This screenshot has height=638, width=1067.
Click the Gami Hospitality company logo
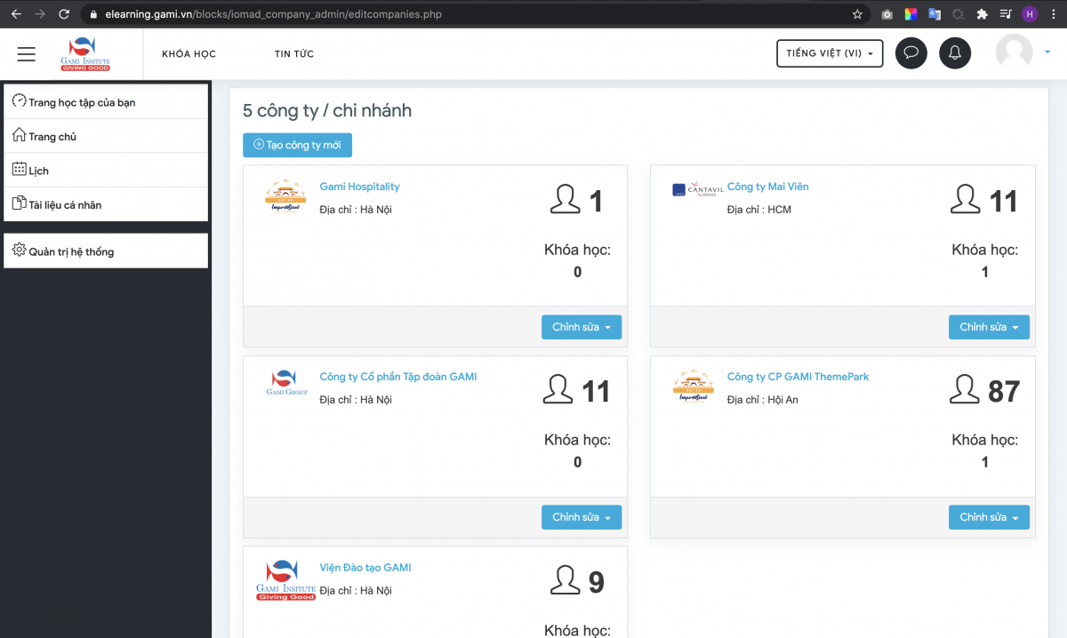click(x=285, y=196)
